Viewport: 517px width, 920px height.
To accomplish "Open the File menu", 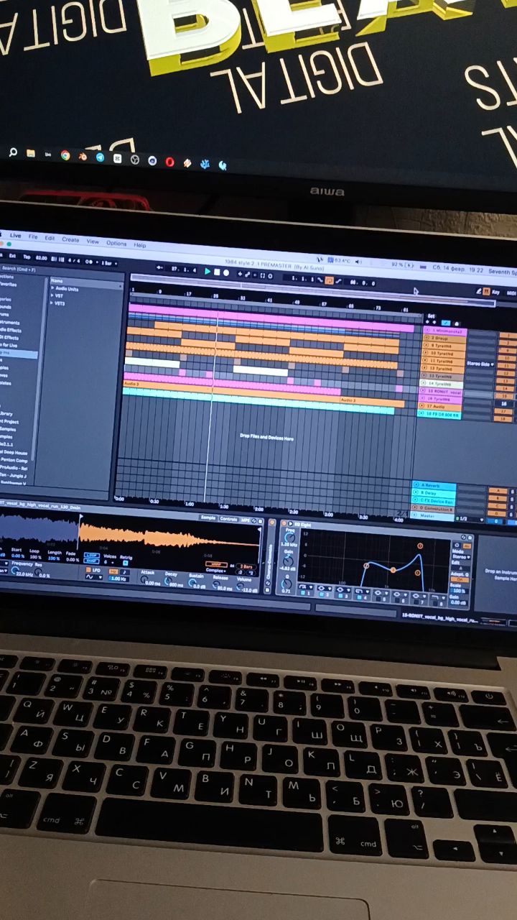I will pos(33,236).
